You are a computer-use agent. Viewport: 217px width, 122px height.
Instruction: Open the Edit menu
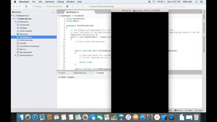[x=40, y=2]
